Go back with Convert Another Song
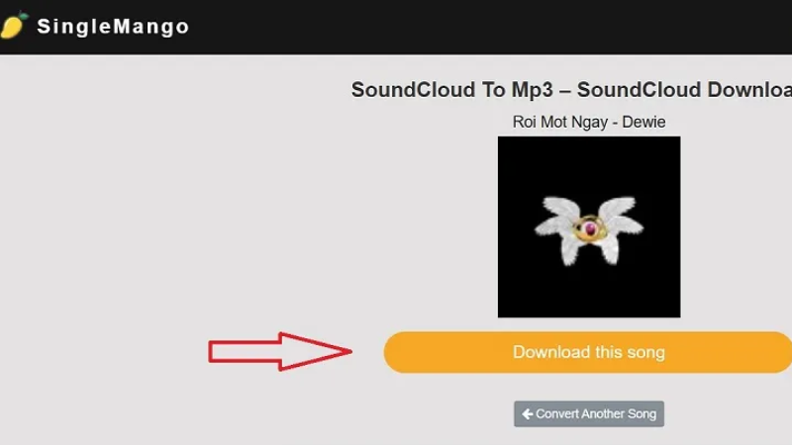Screen dimensions: 792x445 click(x=589, y=413)
